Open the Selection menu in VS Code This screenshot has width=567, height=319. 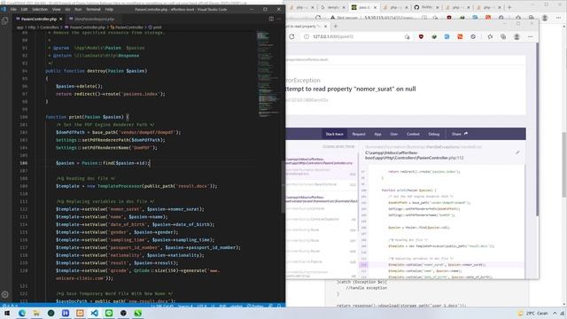(x=40, y=10)
